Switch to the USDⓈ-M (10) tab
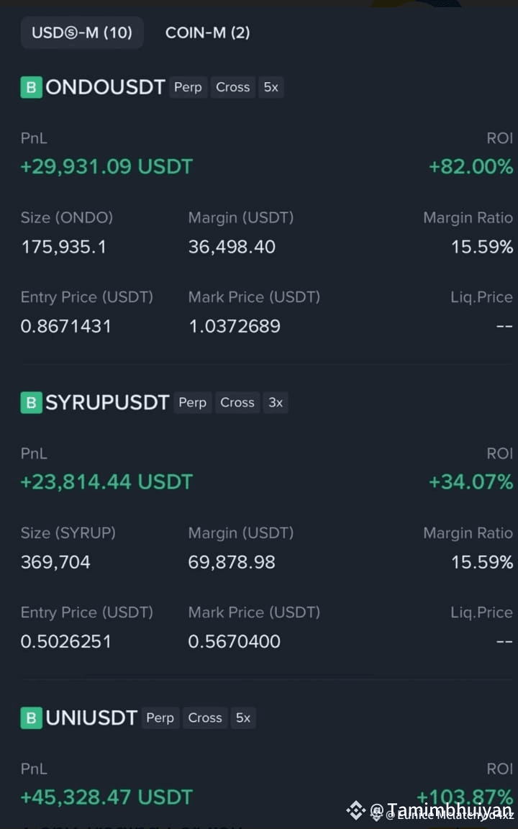 click(82, 33)
